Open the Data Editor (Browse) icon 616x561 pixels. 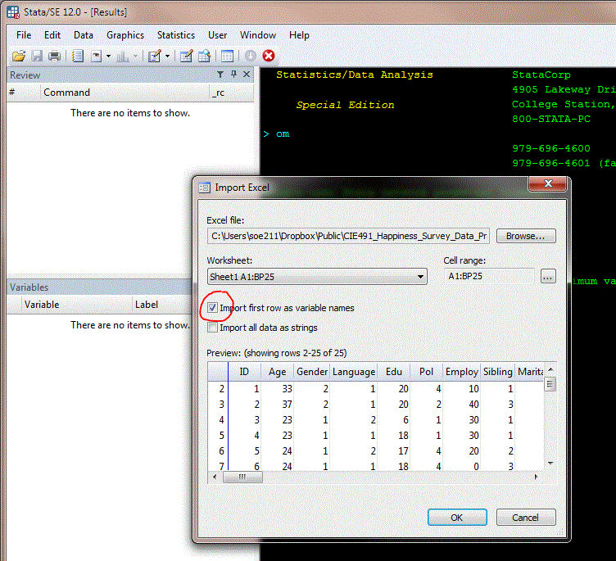[x=204, y=57]
